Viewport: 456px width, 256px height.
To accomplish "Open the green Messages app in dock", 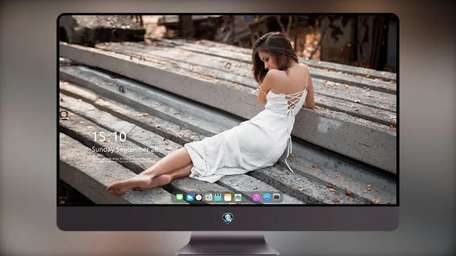I will click(x=179, y=198).
